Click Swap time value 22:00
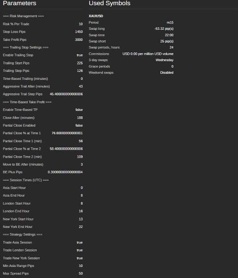The height and width of the screenshot is (278, 238). pos(169,35)
